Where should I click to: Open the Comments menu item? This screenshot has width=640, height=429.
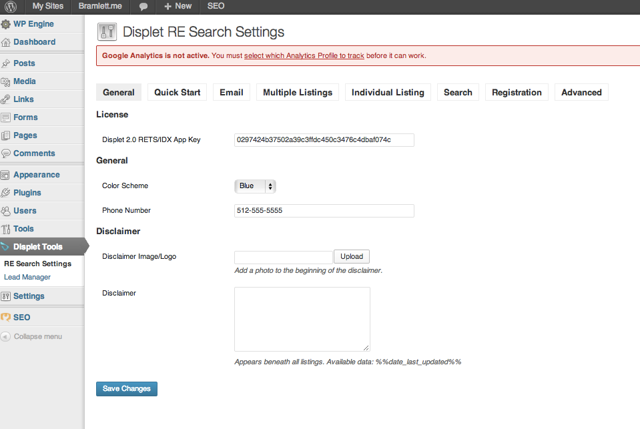click(42, 153)
